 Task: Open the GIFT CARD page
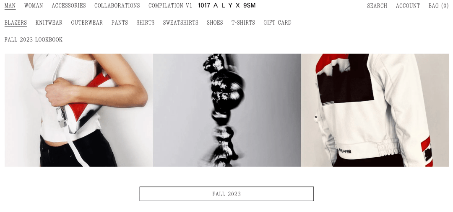[277, 23]
